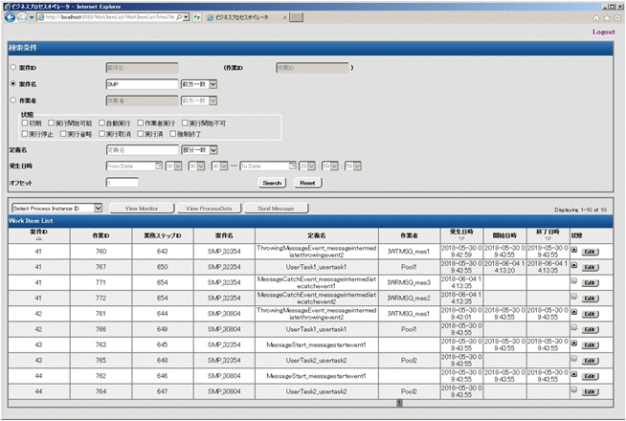Screen dimensions: 626x421
Task: Open the From Date calendar picker
Action: [159, 166]
